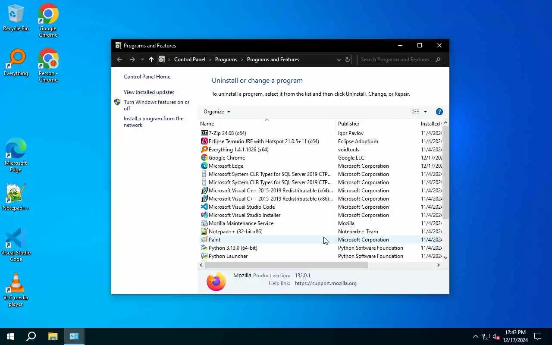The width and height of the screenshot is (552, 345).
Task: Open the Windows Start menu
Action: (10, 336)
